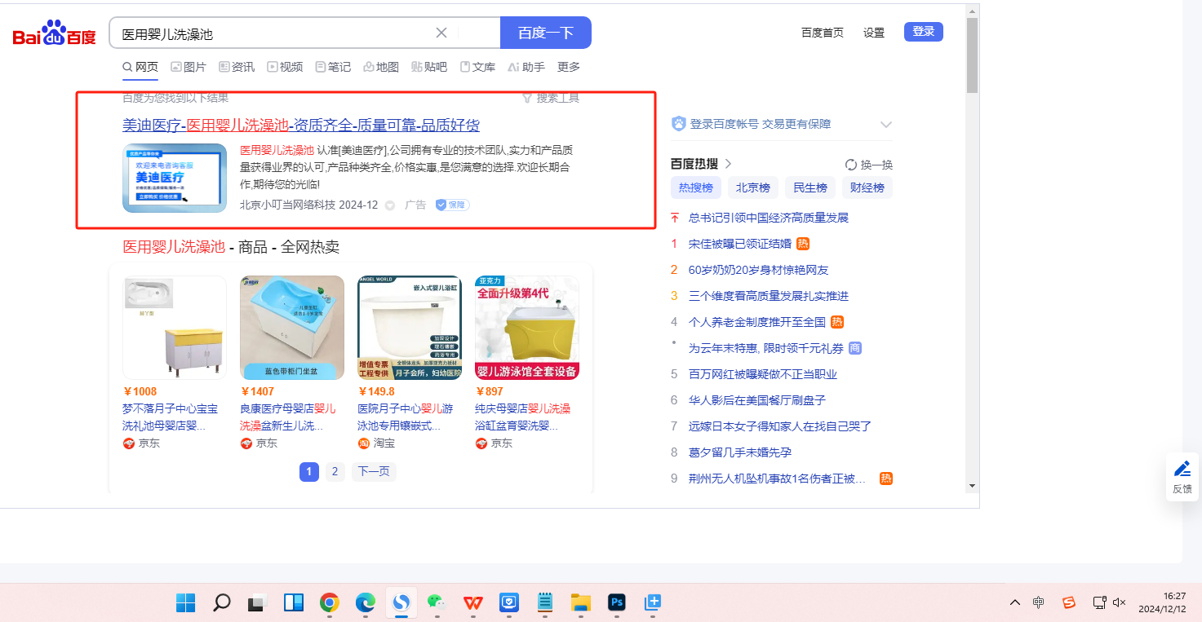Select the 北京榜 hot list tab
The height and width of the screenshot is (622, 1202).
(x=752, y=187)
